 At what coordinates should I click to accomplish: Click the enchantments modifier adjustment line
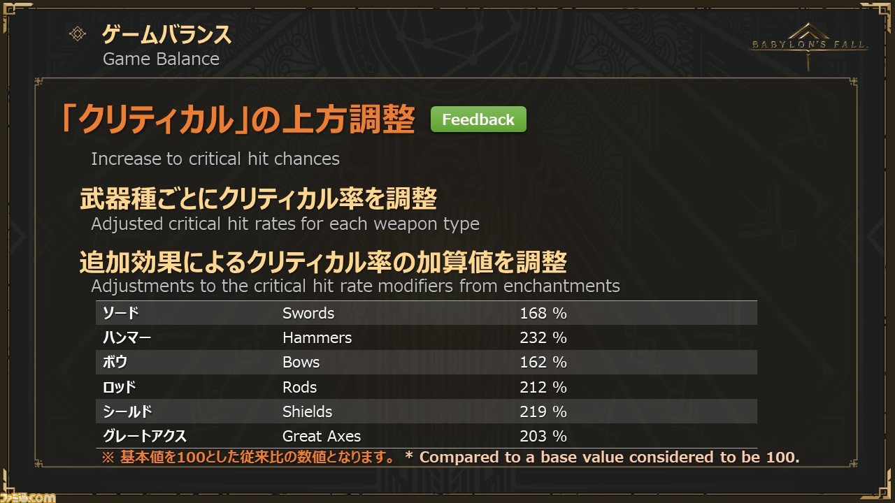click(x=355, y=286)
